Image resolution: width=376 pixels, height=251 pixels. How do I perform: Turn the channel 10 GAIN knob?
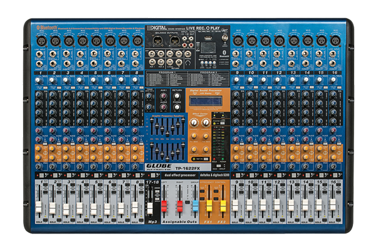point(250,80)
